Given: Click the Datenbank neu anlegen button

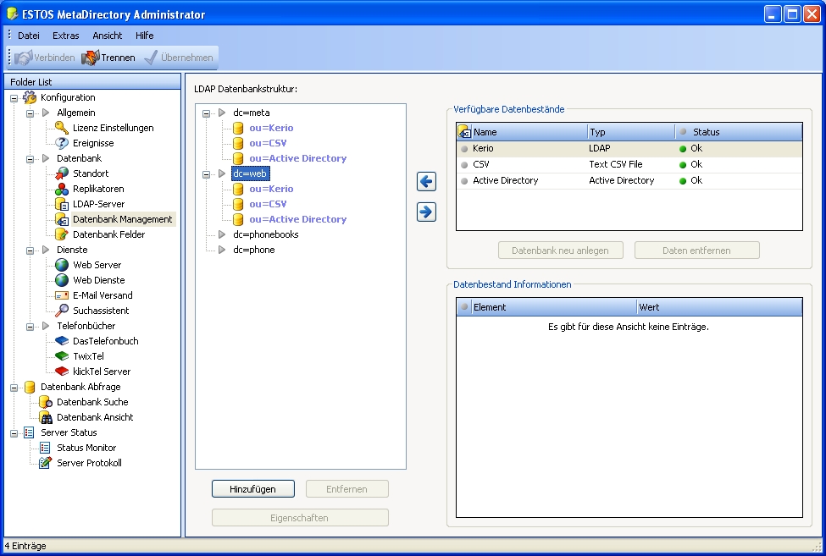Looking at the screenshot, I should coord(561,250).
